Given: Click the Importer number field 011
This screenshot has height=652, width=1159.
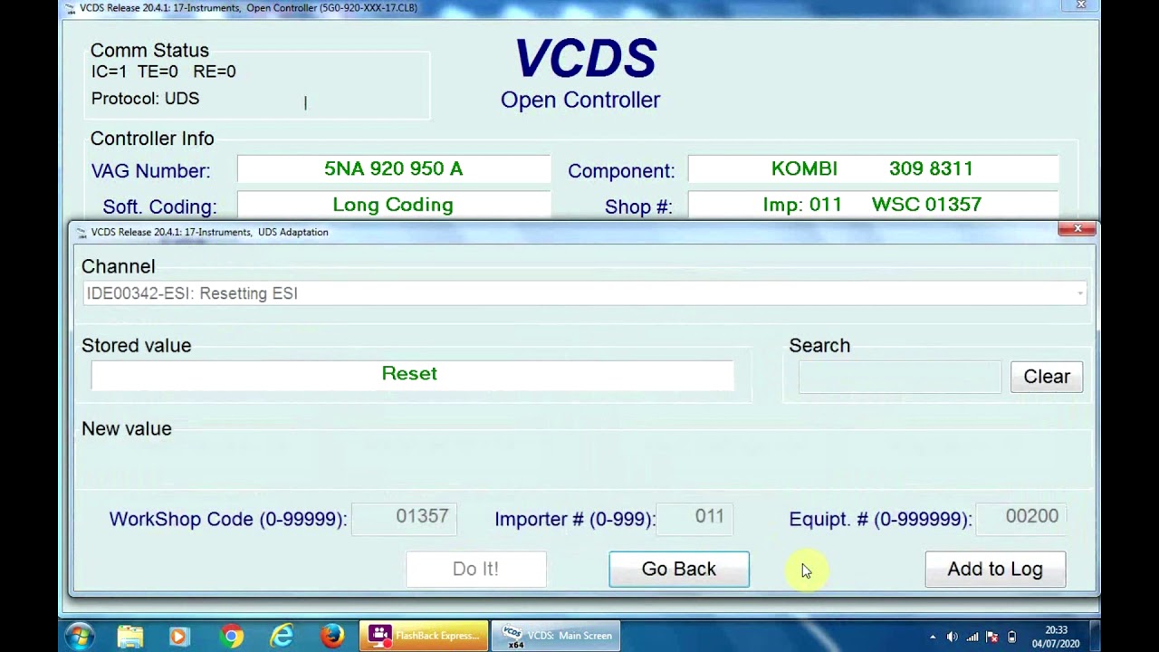Looking at the screenshot, I should pos(695,517).
